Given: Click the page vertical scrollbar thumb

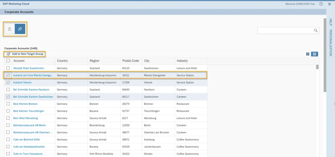Looking at the screenshot, I should pyautogui.click(x=325, y=55).
